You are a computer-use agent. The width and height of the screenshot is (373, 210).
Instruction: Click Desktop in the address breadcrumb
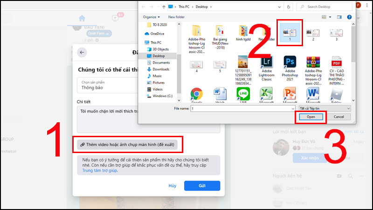(201, 7)
